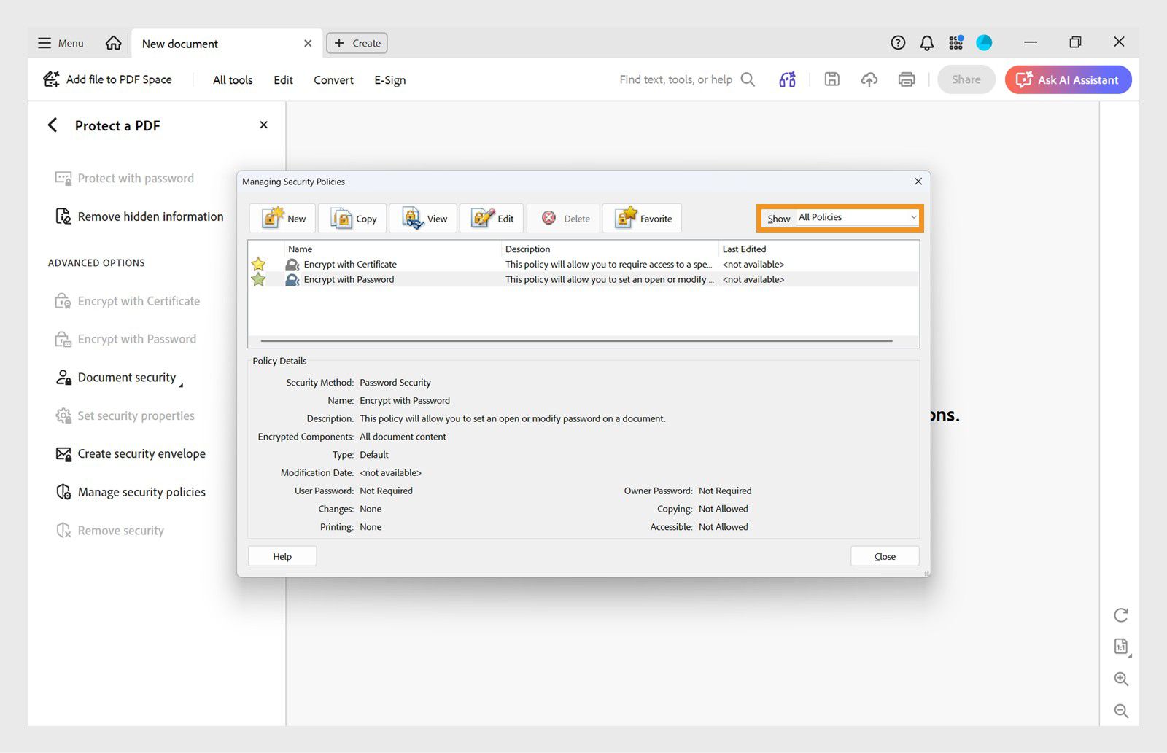Click the zoom out magnifier icon
Viewport: 1167px width, 753px height.
coord(1121,711)
